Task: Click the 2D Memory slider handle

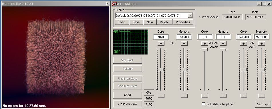Action: (x=184, y=70)
